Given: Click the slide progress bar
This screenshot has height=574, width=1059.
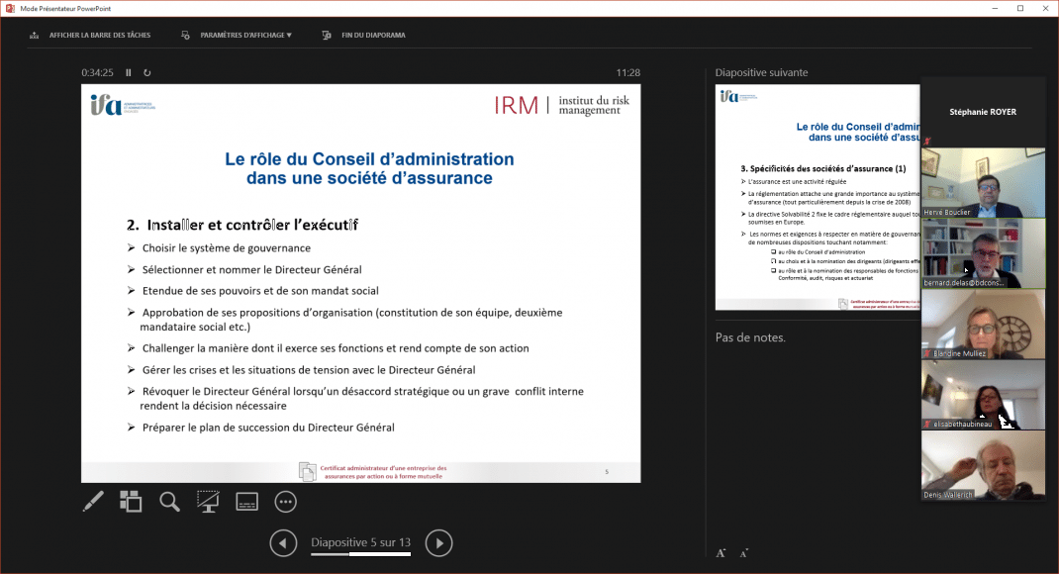Looking at the screenshot, I should (360, 556).
